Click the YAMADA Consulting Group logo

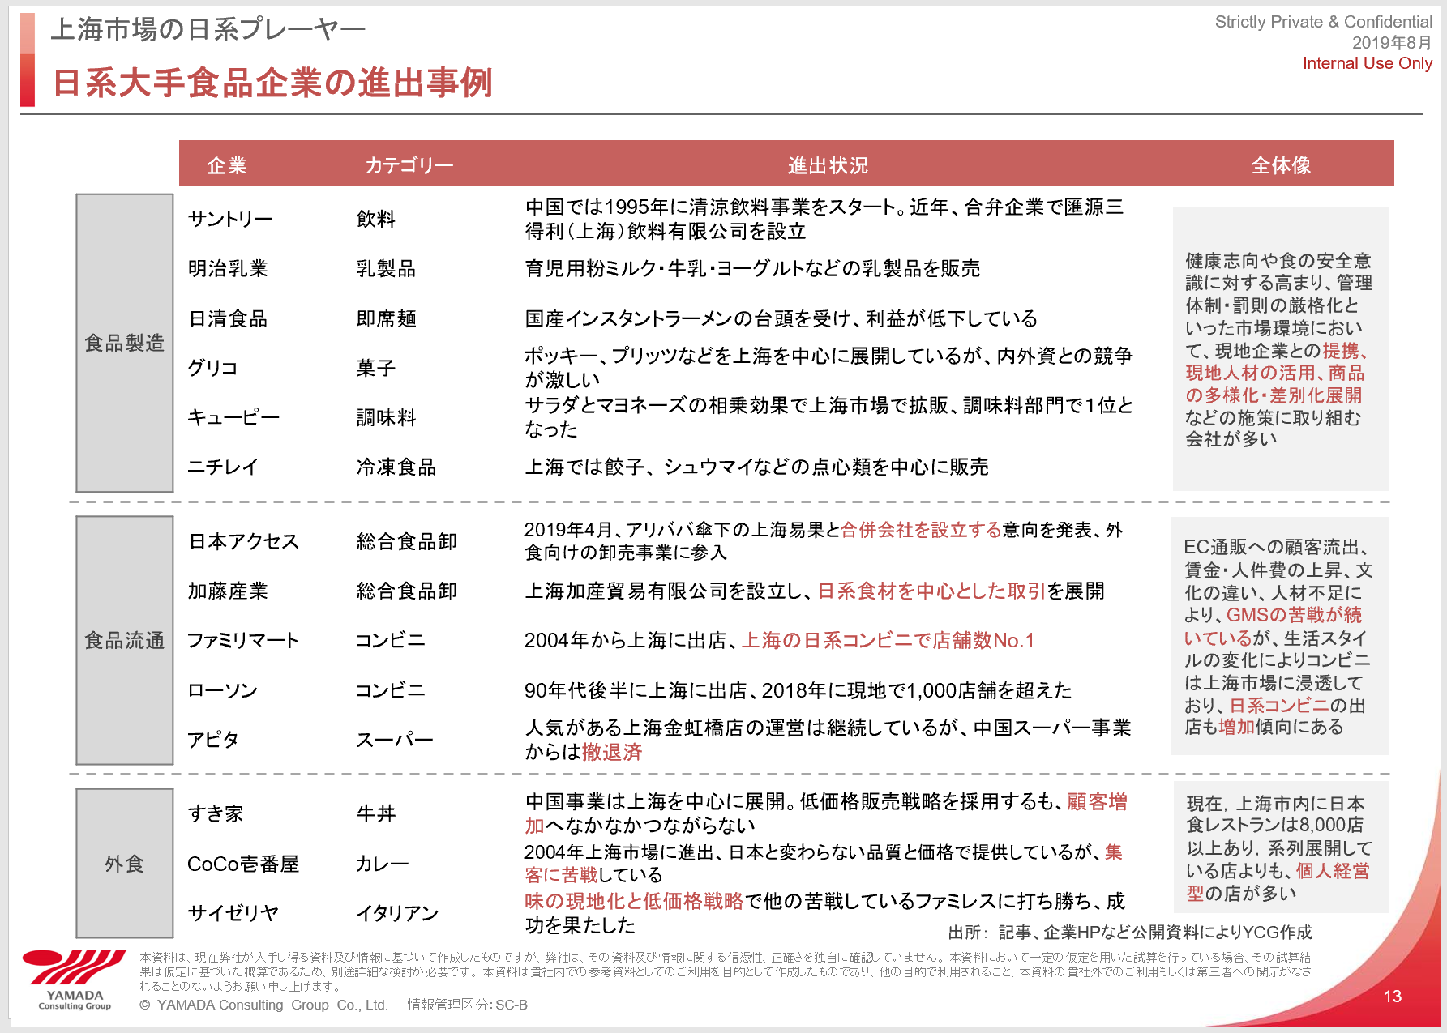(74, 980)
